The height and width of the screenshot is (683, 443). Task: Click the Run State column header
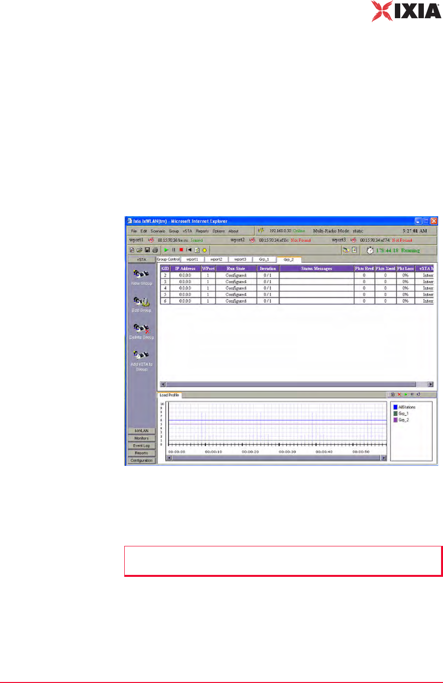tap(236, 269)
